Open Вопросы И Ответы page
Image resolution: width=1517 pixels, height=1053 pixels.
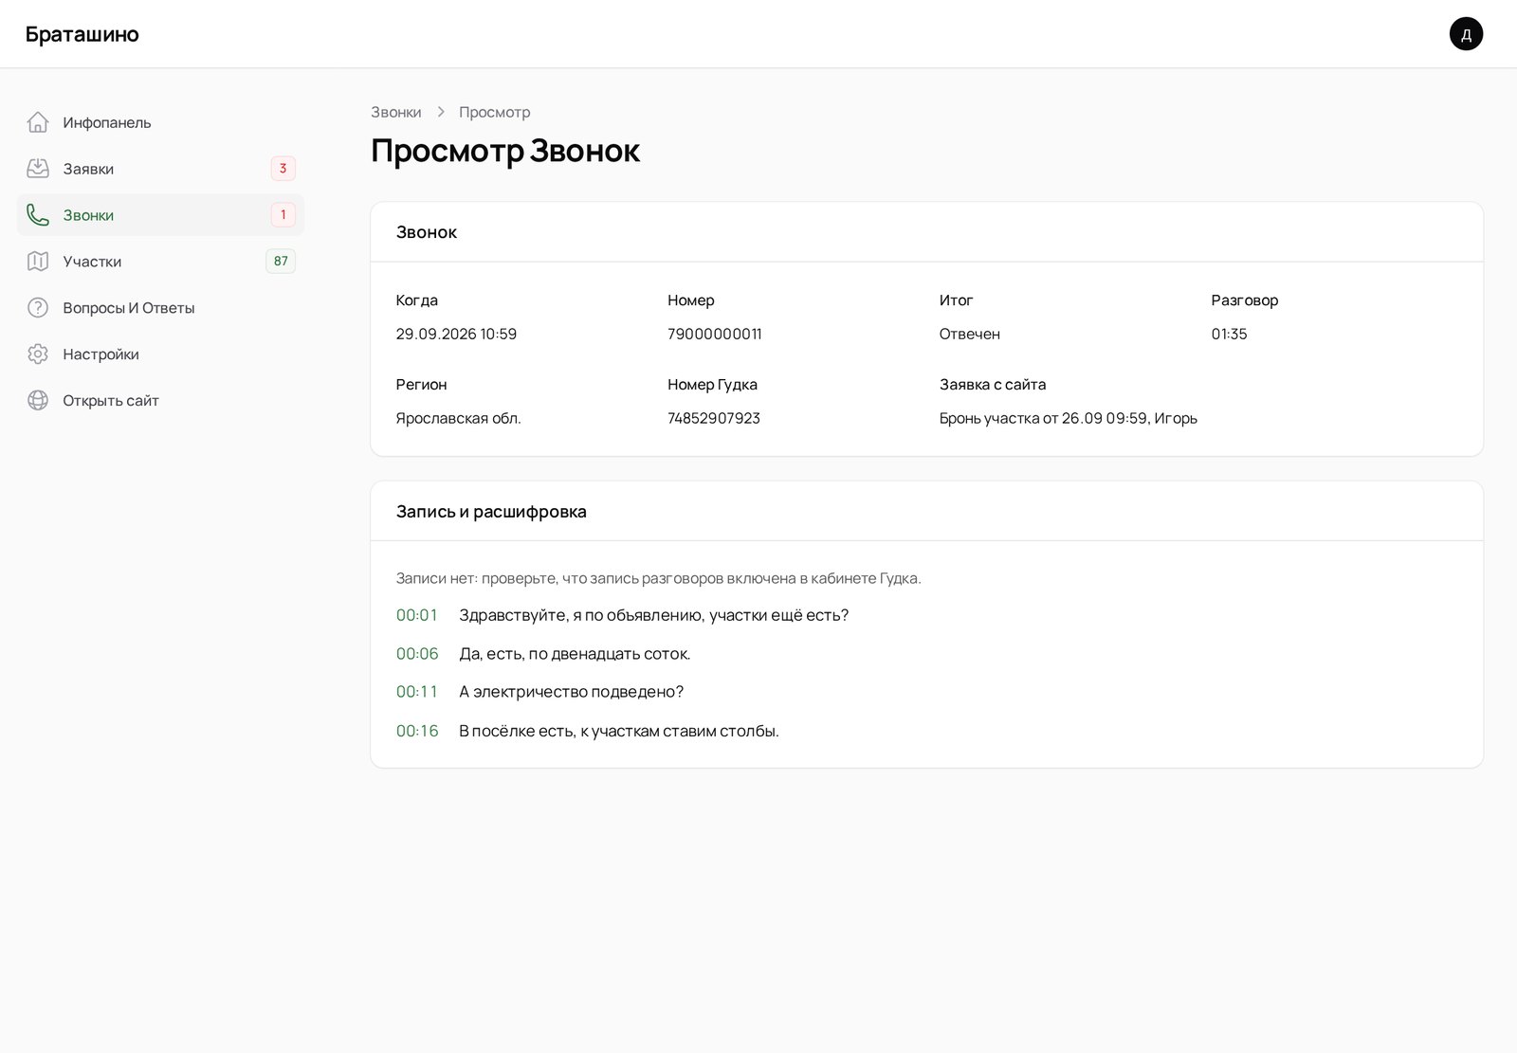click(x=160, y=308)
